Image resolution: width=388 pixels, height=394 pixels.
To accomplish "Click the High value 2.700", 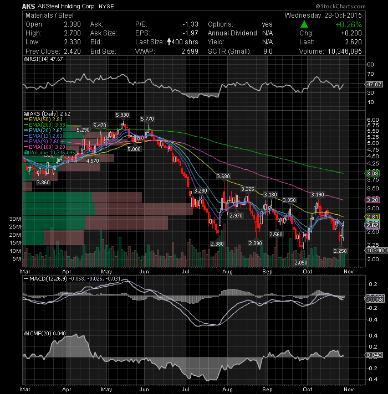I will point(72,33).
